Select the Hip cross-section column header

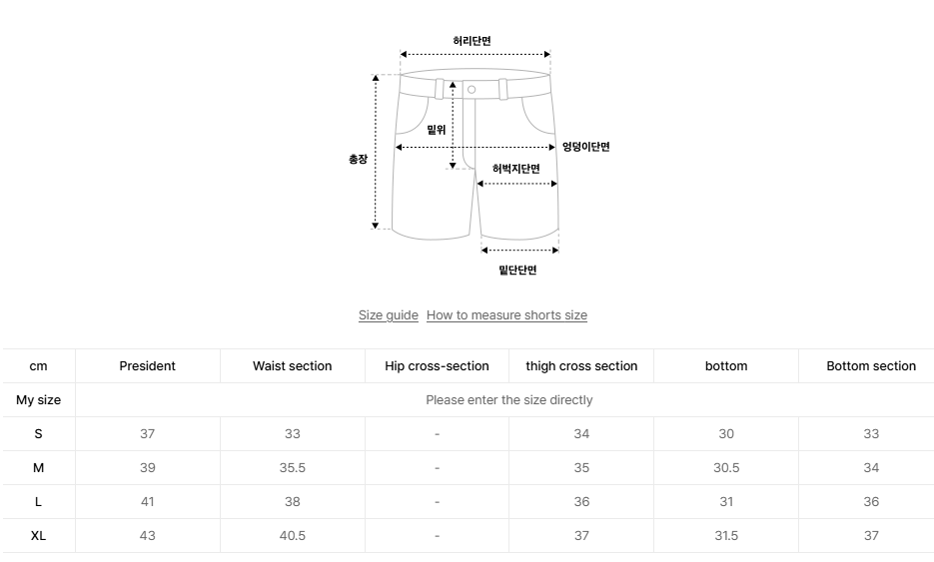click(437, 366)
